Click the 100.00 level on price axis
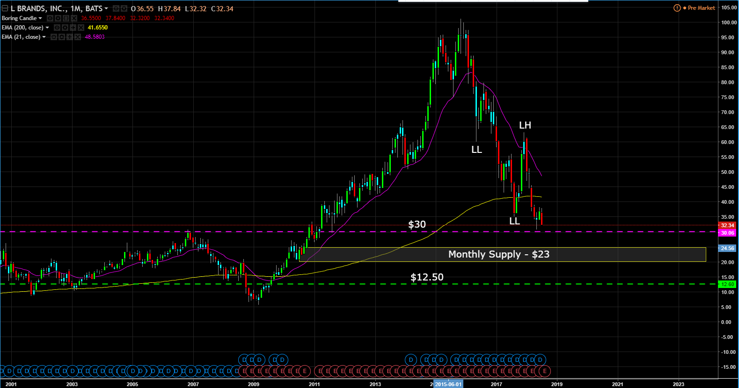The height and width of the screenshot is (388, 739). tap(728, 22)
